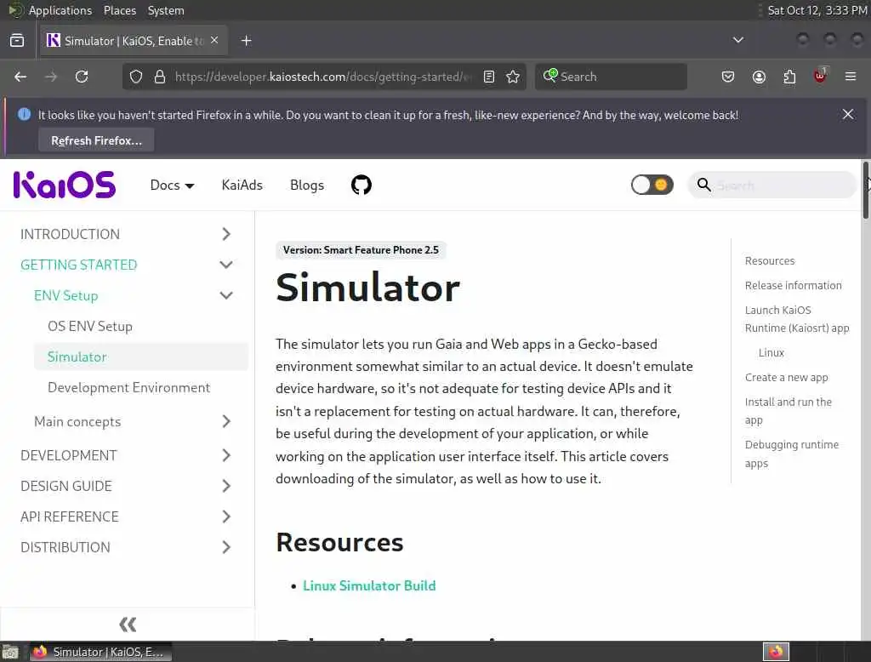Image resolution: width=871 pixels, height=662 pixels.
Task: Expand the API REFERENCE section chevron
Action: (226, 516)
